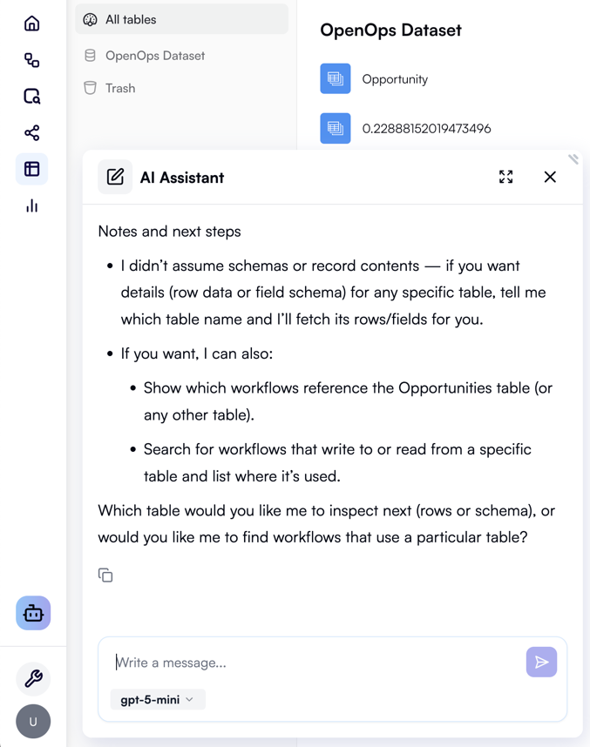Screen dimensions: 590x747
Task: Start a new chat via compose icon
Action: (x=115, y=177)
